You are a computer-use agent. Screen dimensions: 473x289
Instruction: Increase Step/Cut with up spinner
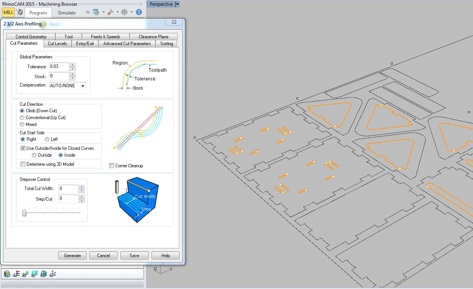[82, 197]
